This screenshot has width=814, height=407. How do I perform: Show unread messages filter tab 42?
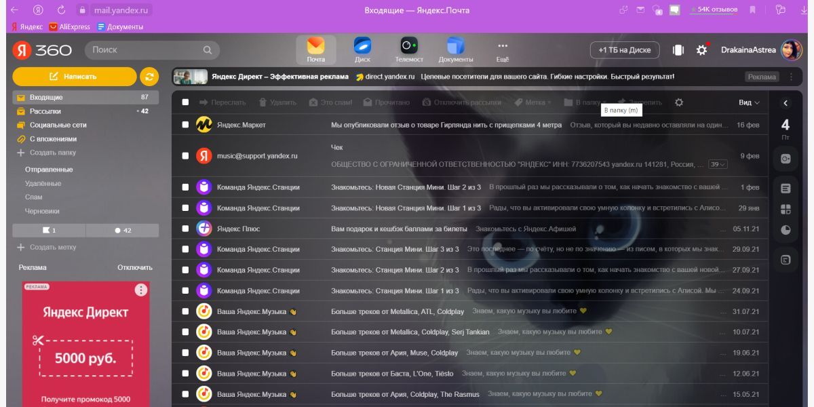123,231
